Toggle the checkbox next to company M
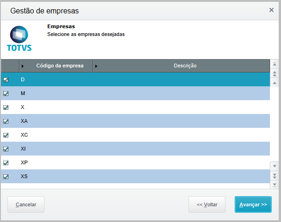Viewport: 281px width, 222px height. pyautogui.click(x=6, y=93)
